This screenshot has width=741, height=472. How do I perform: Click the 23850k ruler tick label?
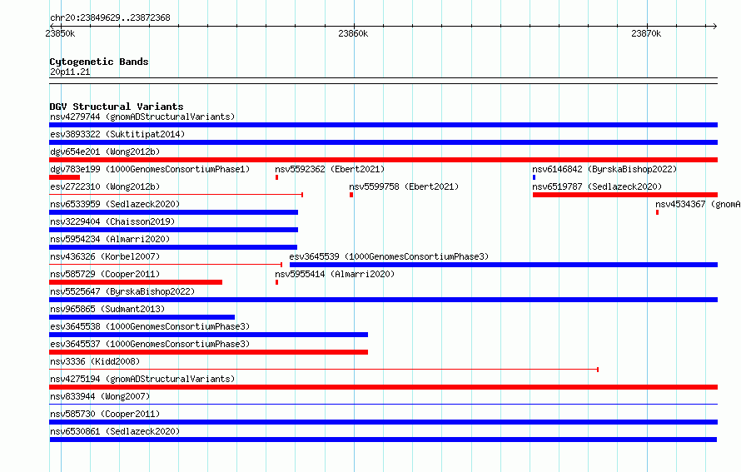click(x=60, y=33)
